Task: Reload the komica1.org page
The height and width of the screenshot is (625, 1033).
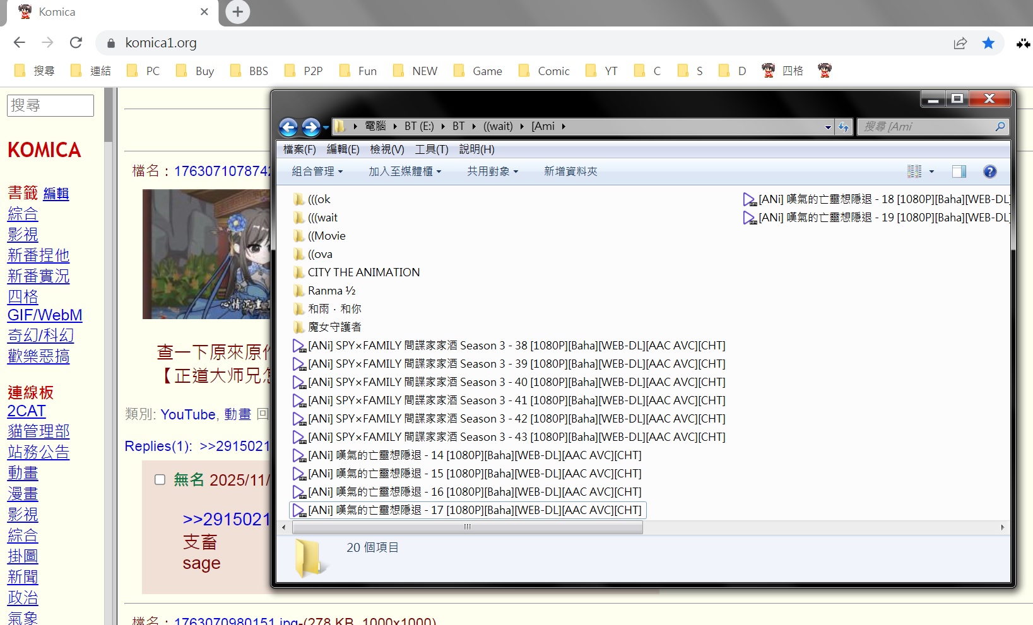Action: tap(76, 43)
